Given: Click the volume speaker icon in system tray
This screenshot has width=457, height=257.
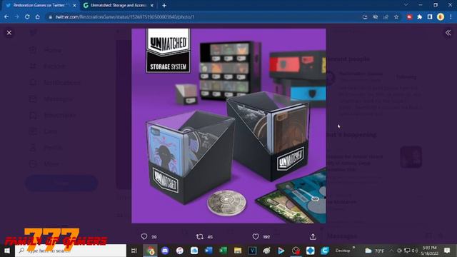Looking at the screenshot, I should (x=415, y=251).
